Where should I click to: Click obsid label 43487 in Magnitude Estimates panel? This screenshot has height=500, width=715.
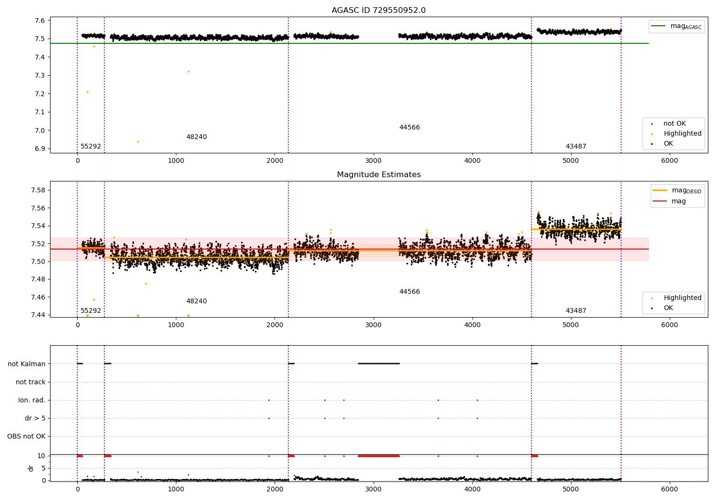tap(576, 311)
